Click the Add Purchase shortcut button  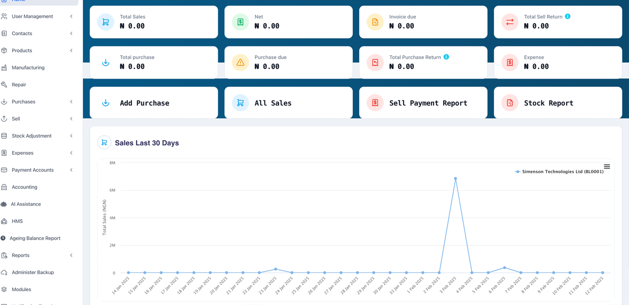tap(153, 103)
